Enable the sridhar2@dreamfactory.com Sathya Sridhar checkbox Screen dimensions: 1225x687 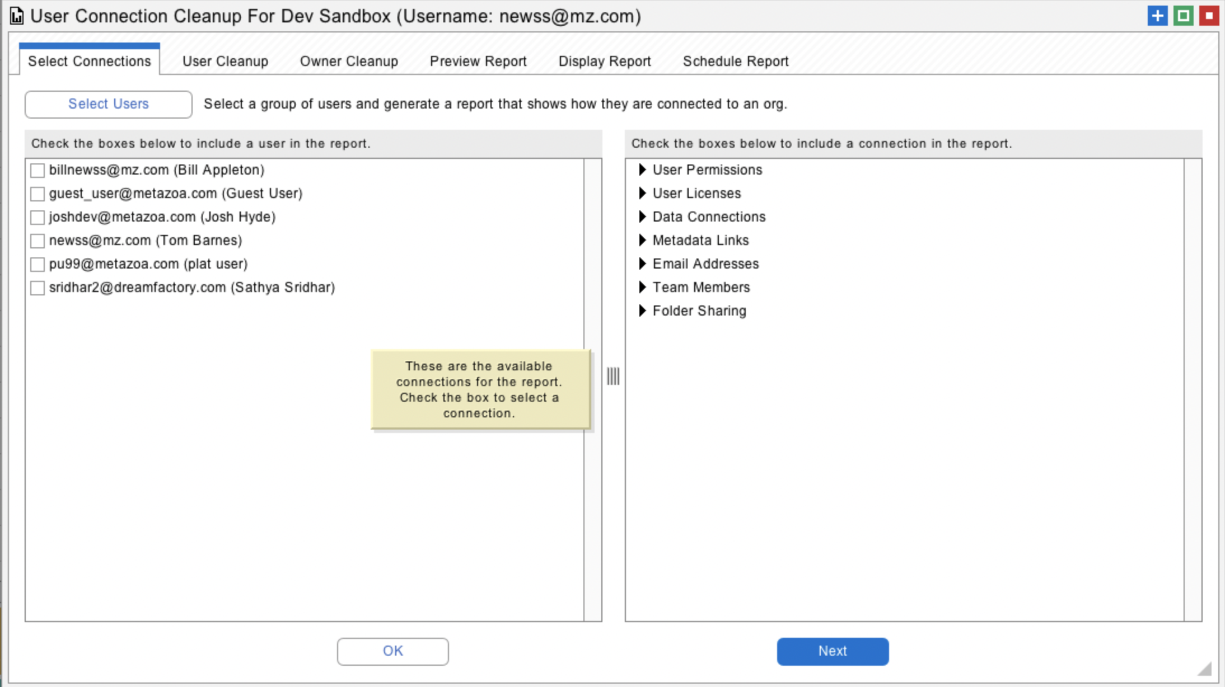38,288
